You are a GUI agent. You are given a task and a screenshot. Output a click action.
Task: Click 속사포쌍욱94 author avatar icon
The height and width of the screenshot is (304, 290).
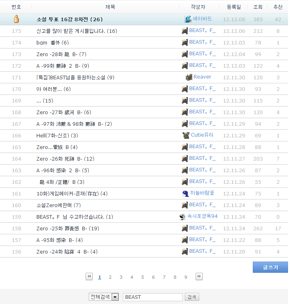[182, 216]
